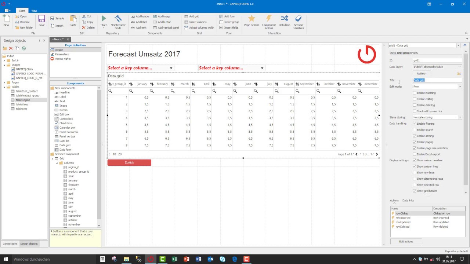470x264 pixels.
Task: Click Insert fields
Action: pos(228,27)
